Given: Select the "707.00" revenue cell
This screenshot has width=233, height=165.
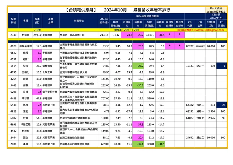Looking at the screenshot, I should point(104,98).
